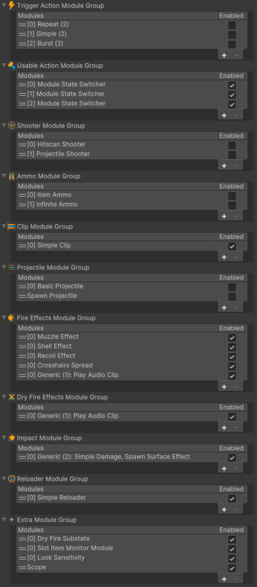Enable the Hitscan Shooter module checkbox
This screenshot has width=257, height=587.
[232, 146]
